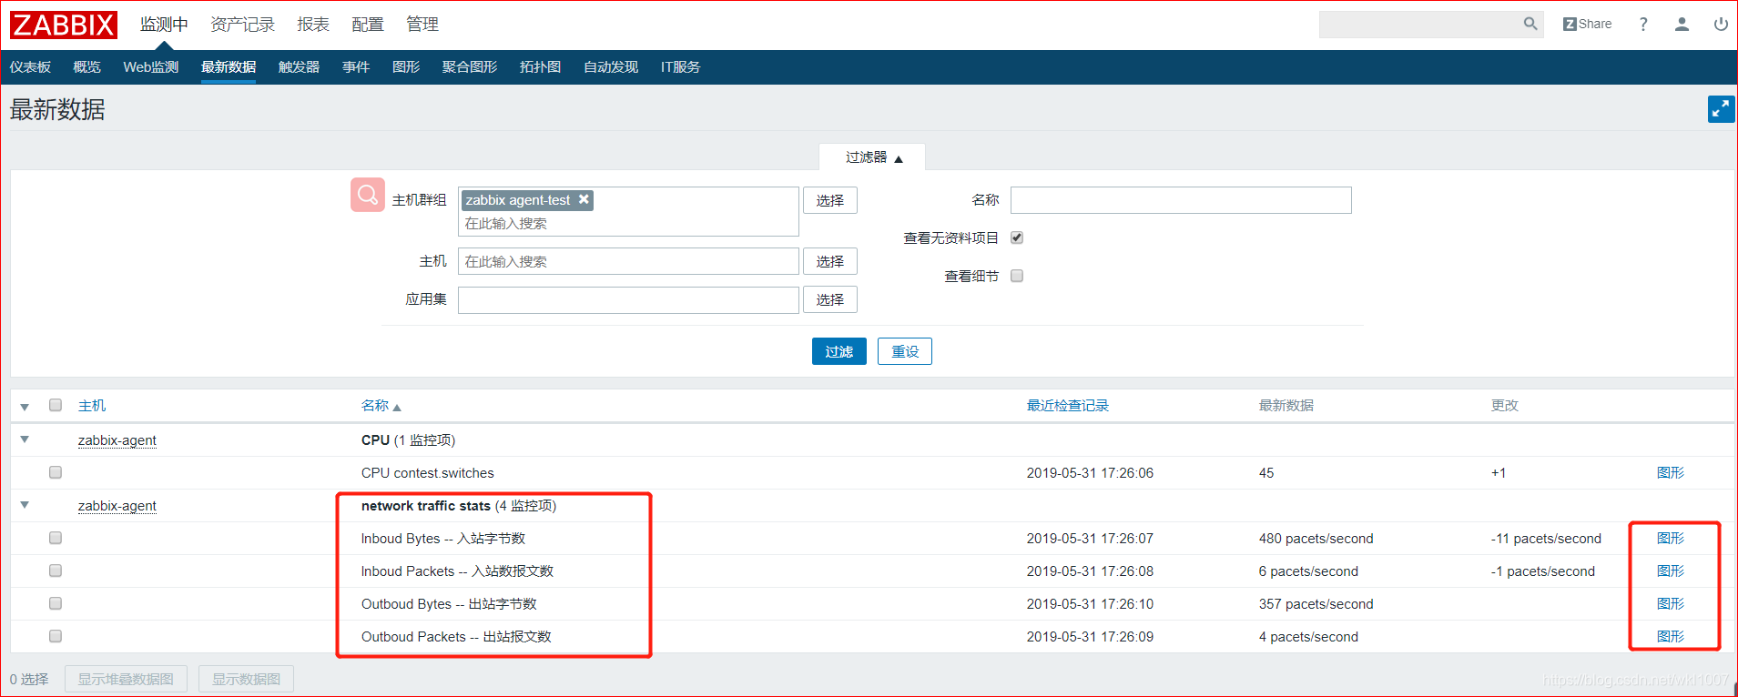Click the search magnifier icon in top bar

point(1530,24)
